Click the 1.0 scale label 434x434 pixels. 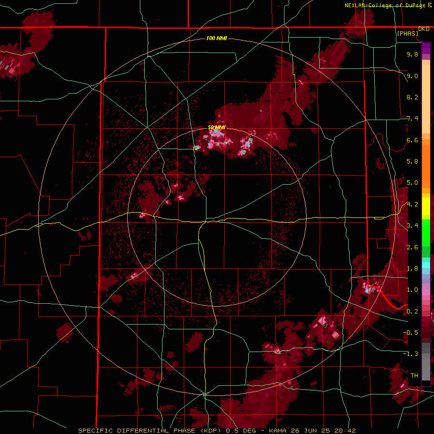click(x=412, y=290)
